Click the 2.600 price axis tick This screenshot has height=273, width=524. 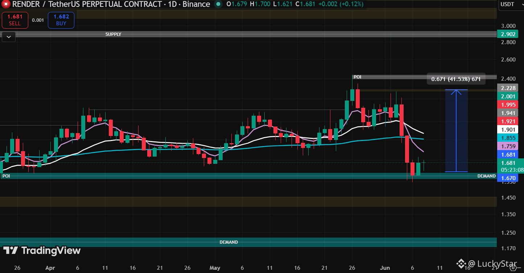coord(508,59)
